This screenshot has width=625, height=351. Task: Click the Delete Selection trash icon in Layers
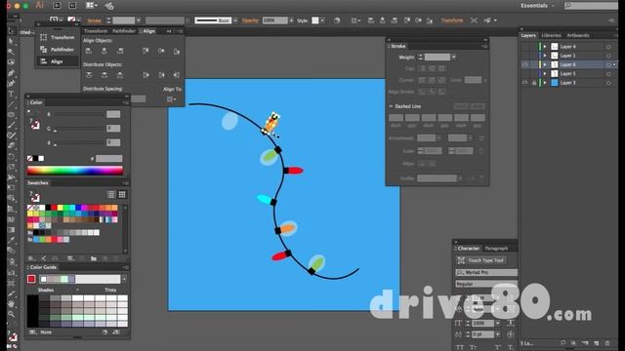pos(607,343)
